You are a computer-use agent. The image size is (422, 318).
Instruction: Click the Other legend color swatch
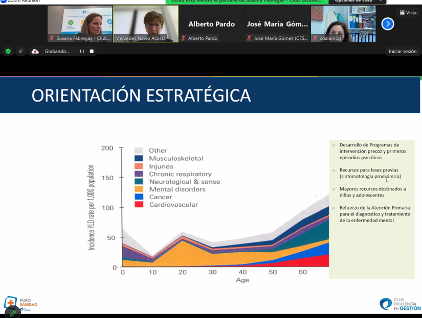coord(139,151)
